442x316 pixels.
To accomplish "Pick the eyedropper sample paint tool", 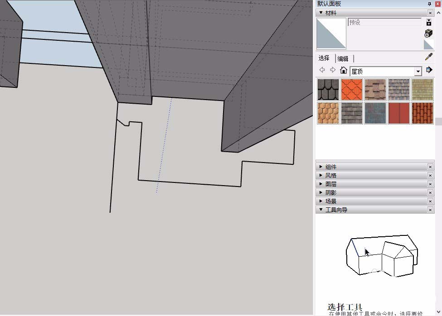I will 429,57.
